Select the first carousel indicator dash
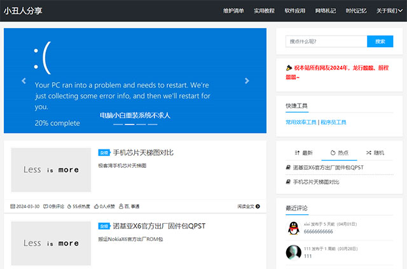Viewport: 407px width, 269px height. [118, 125]
